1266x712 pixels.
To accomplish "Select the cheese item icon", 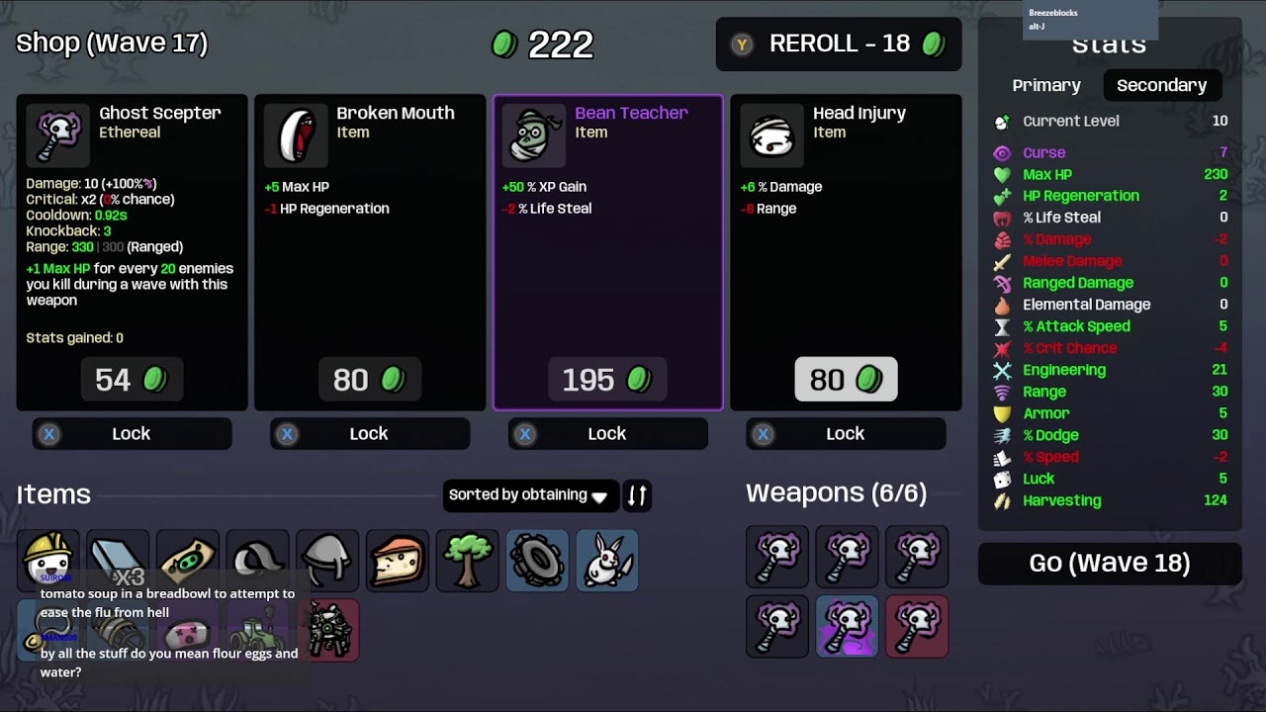I will 397,560.
